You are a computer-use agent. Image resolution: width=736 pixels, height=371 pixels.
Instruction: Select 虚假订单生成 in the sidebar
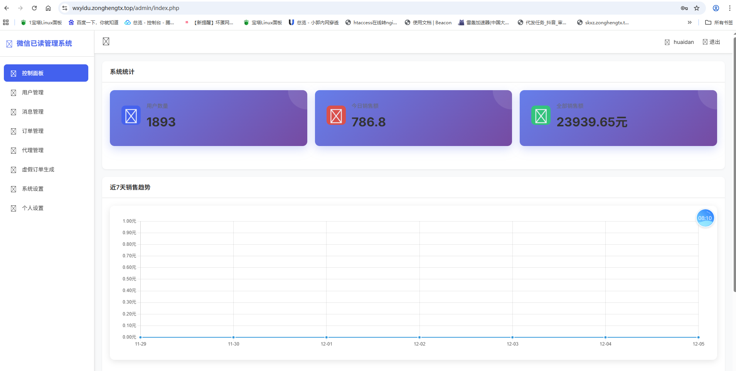[x=38, y=170]
